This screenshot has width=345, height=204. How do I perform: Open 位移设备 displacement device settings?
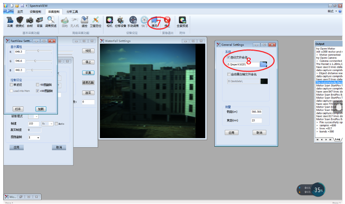point(120,21)
